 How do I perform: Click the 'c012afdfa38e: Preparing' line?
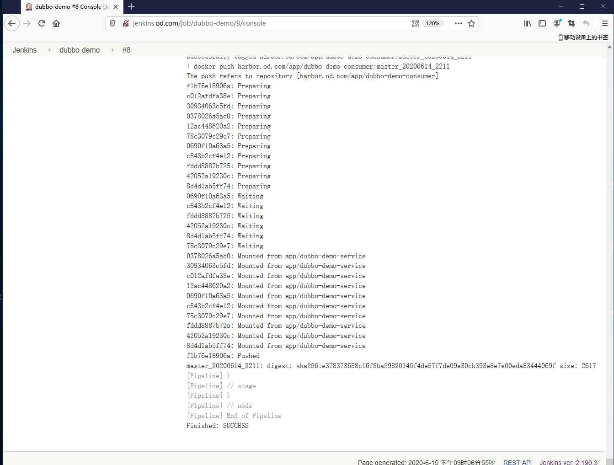click(x=229, y=96)
